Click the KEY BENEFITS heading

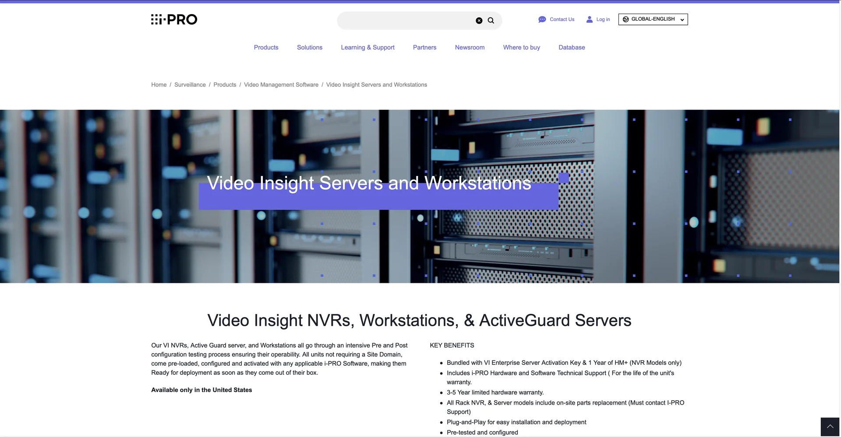click(x=452, y=345)
